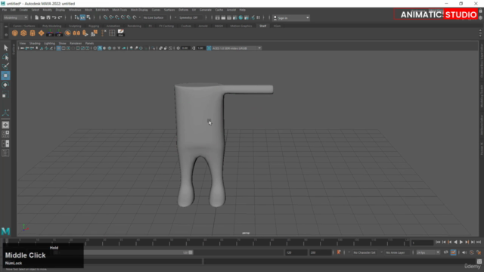Select the arrow Select tool
The image size is (484, 272).
[x=5, y=48]
